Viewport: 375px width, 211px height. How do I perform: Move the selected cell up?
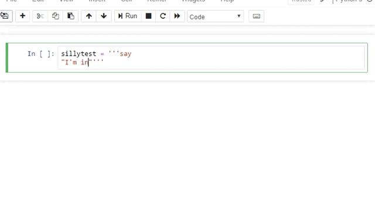tap(88, 16)
